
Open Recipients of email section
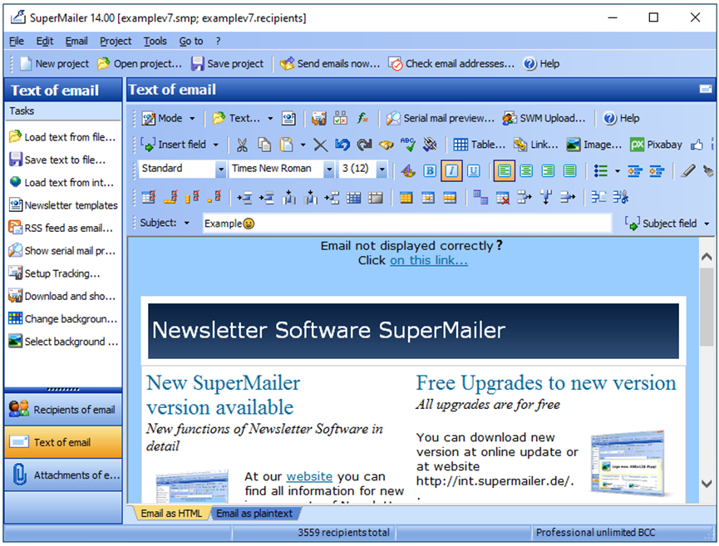click(63, 410)
